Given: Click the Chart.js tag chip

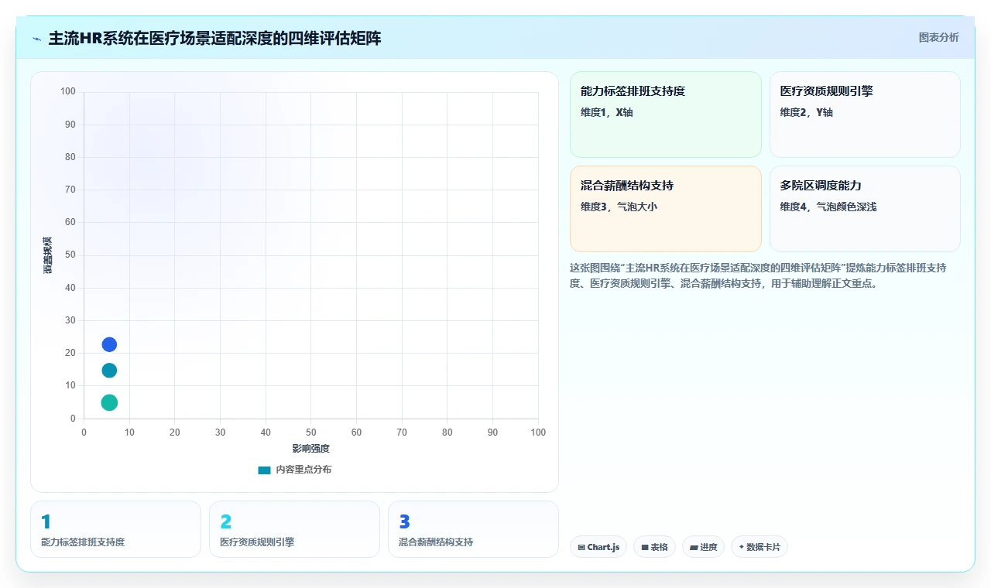Looking at the screenshot, I should (x=598, y=547).
